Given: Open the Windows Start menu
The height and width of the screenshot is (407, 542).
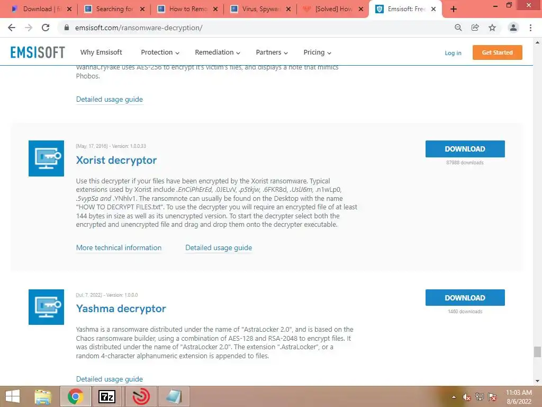Looking at the screenshot, I should tap(13, 396).
